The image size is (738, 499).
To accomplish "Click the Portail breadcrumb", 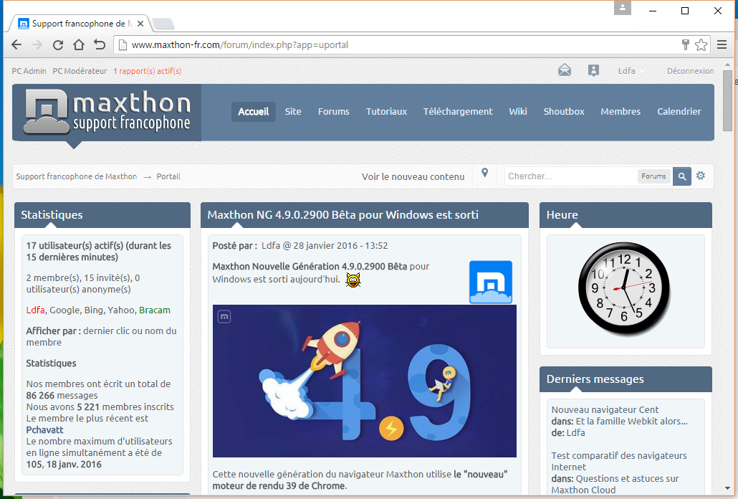I will pos(168,176).
